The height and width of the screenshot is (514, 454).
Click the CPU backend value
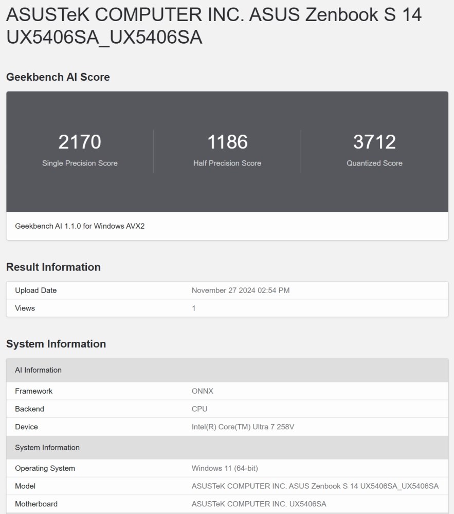coord(199,409)
